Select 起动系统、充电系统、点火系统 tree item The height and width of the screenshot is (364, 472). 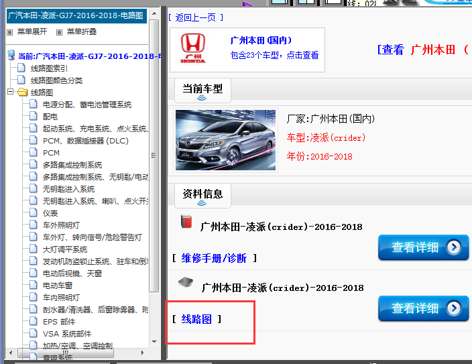coord(95,129)
